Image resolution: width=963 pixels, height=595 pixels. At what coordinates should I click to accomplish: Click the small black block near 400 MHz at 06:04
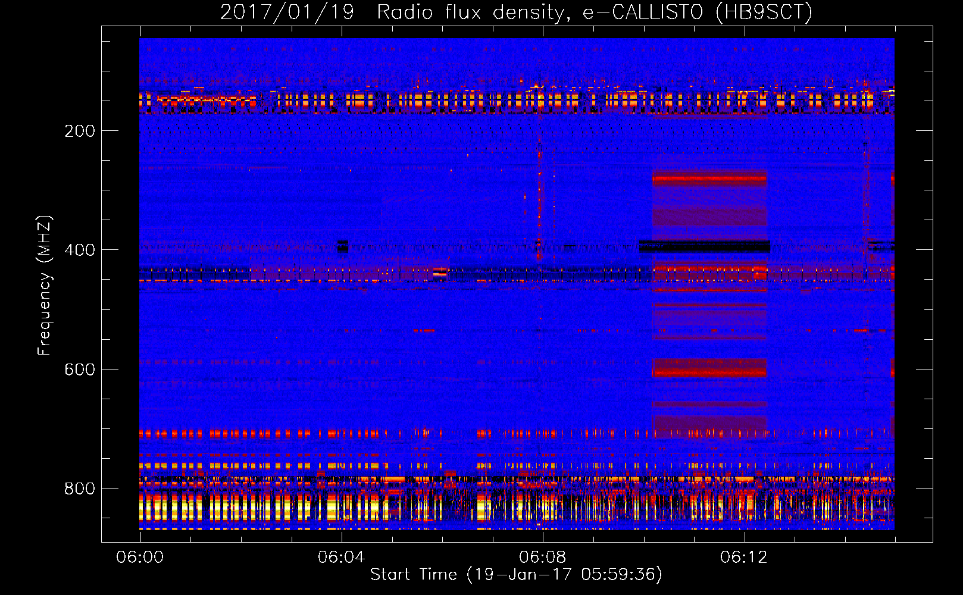click(x=343, y=246)
